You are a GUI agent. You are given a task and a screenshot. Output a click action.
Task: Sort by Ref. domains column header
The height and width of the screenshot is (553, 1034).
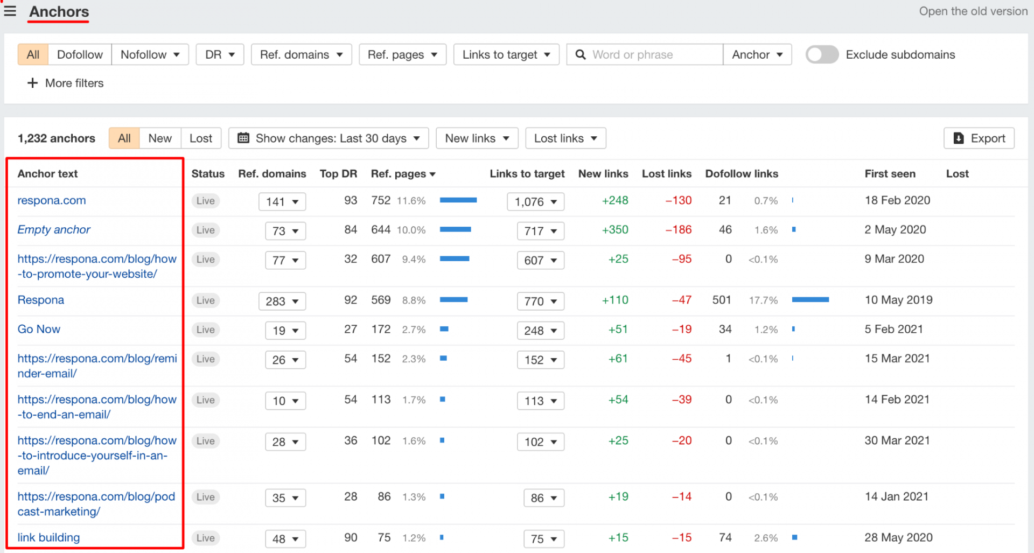(x=272, y=173)
